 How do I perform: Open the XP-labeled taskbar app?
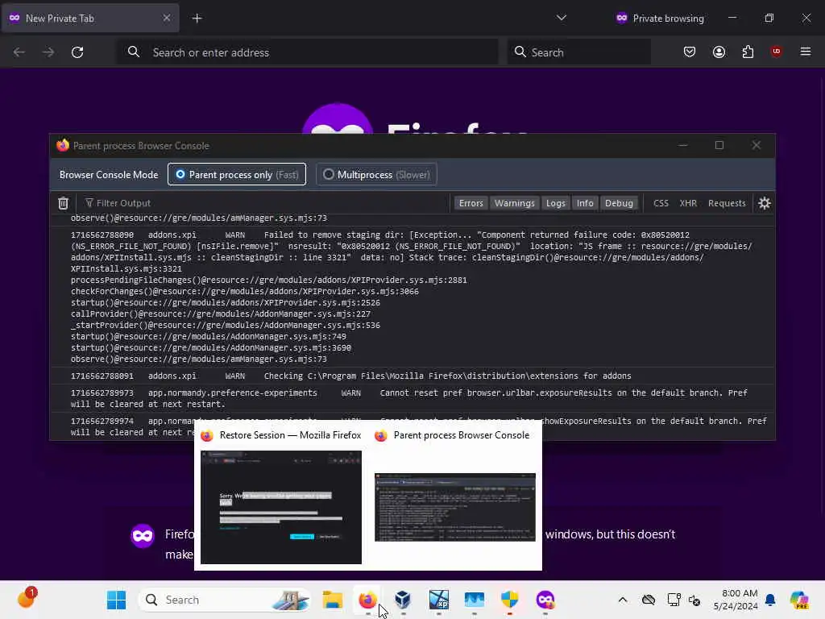pyautogui.click(x=439, y=600)
